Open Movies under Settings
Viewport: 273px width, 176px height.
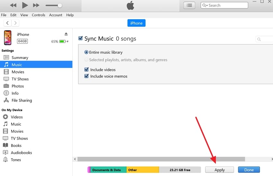tap(36, 72)
